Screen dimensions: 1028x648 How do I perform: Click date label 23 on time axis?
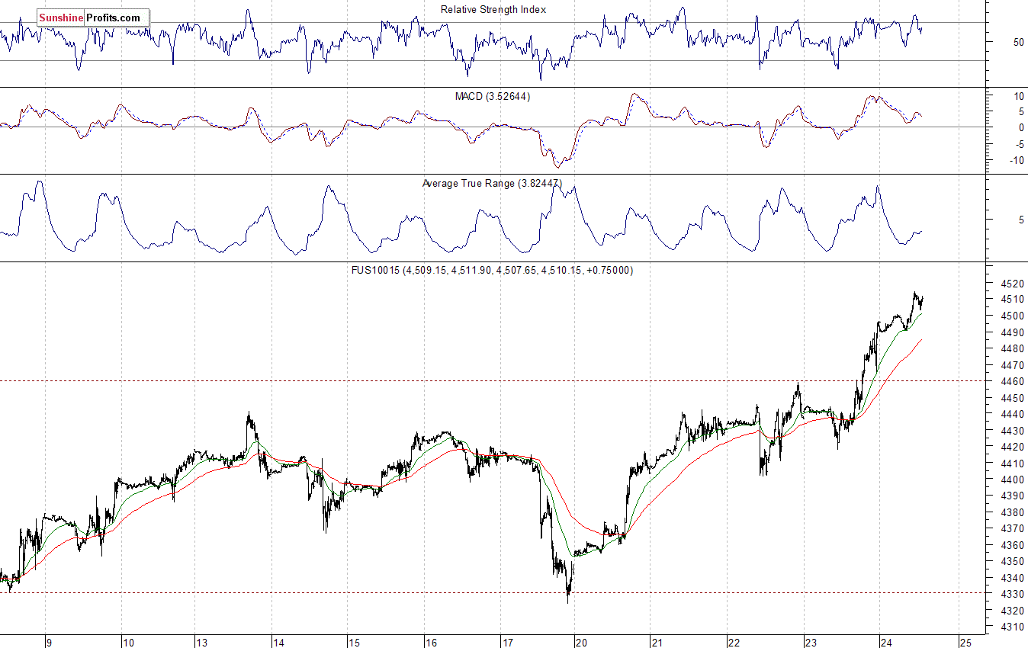(810, 642)
